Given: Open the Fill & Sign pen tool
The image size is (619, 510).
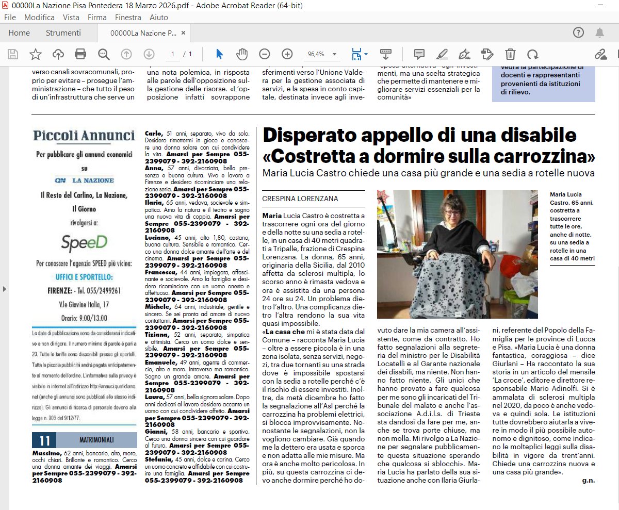Looking at the screenshot, I should pos(464,54).
